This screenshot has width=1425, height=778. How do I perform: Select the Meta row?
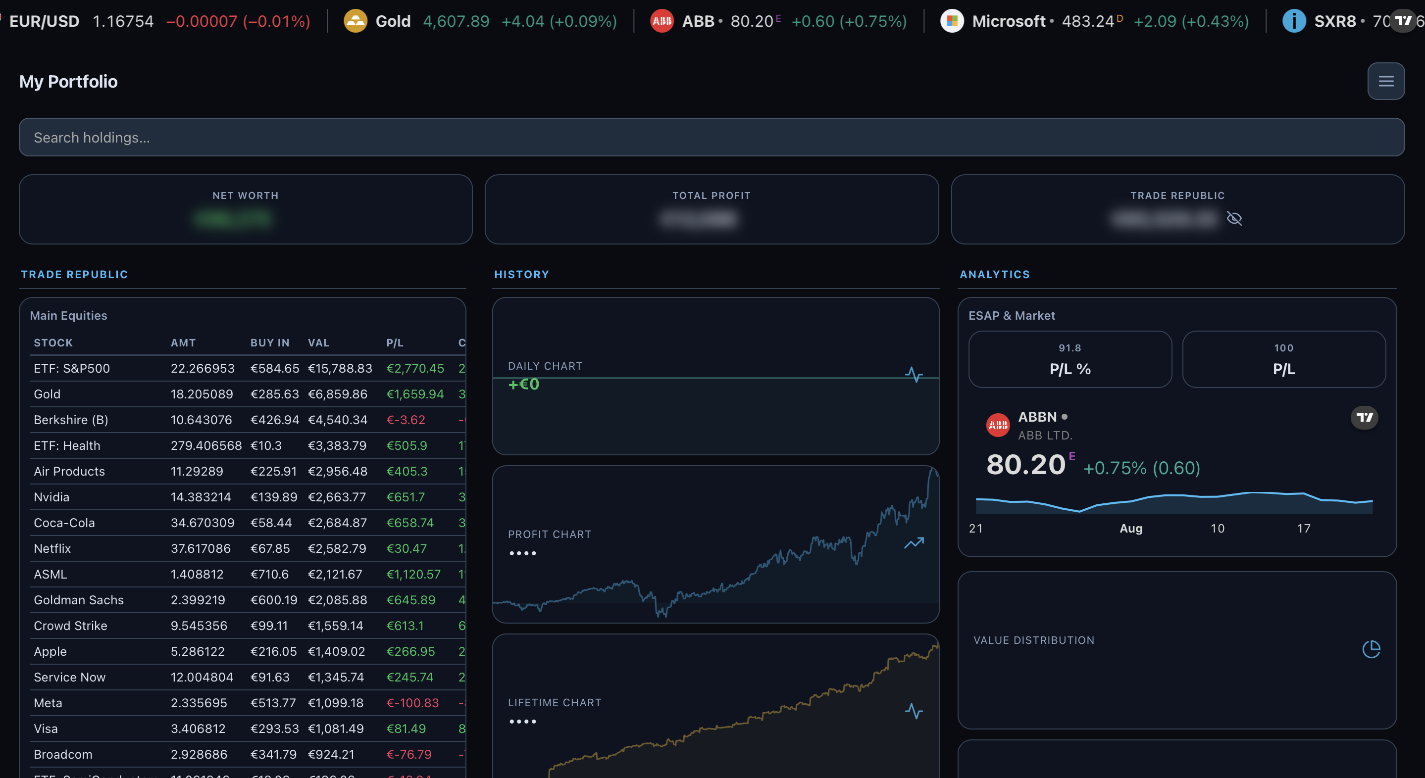pos(248,703)
